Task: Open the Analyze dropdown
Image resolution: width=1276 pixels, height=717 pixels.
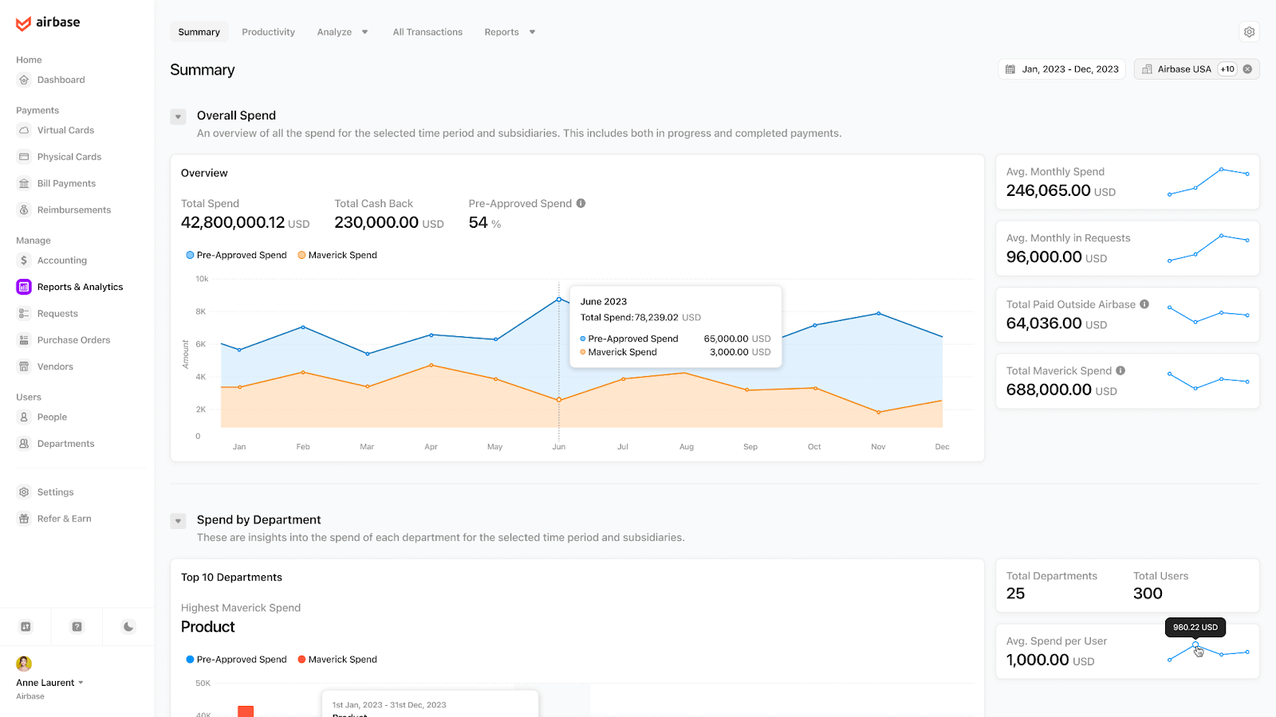Action: (342, 32)
